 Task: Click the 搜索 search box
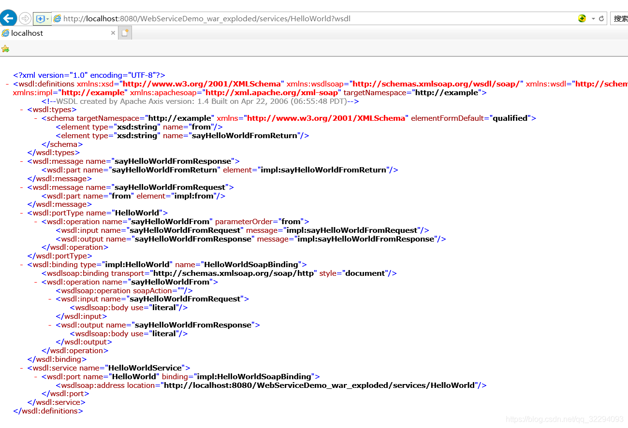[x=619, y=19]
